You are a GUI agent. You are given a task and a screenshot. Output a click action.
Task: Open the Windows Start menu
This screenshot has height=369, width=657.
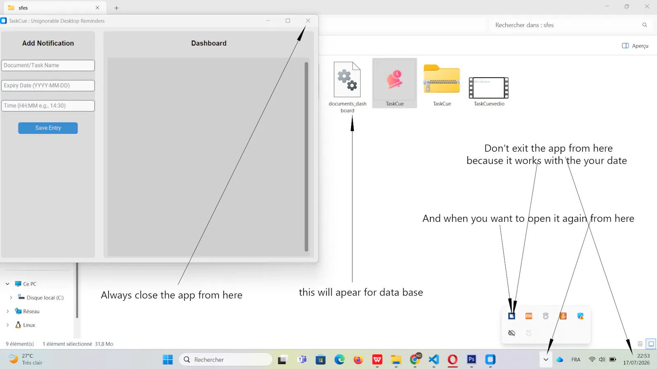click(x=168, y=360)
